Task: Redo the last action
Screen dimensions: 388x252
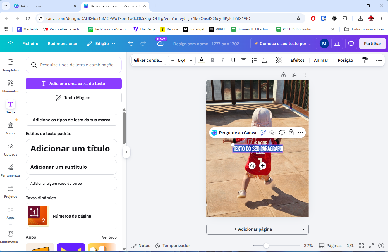Action: (x=143, y=44)
